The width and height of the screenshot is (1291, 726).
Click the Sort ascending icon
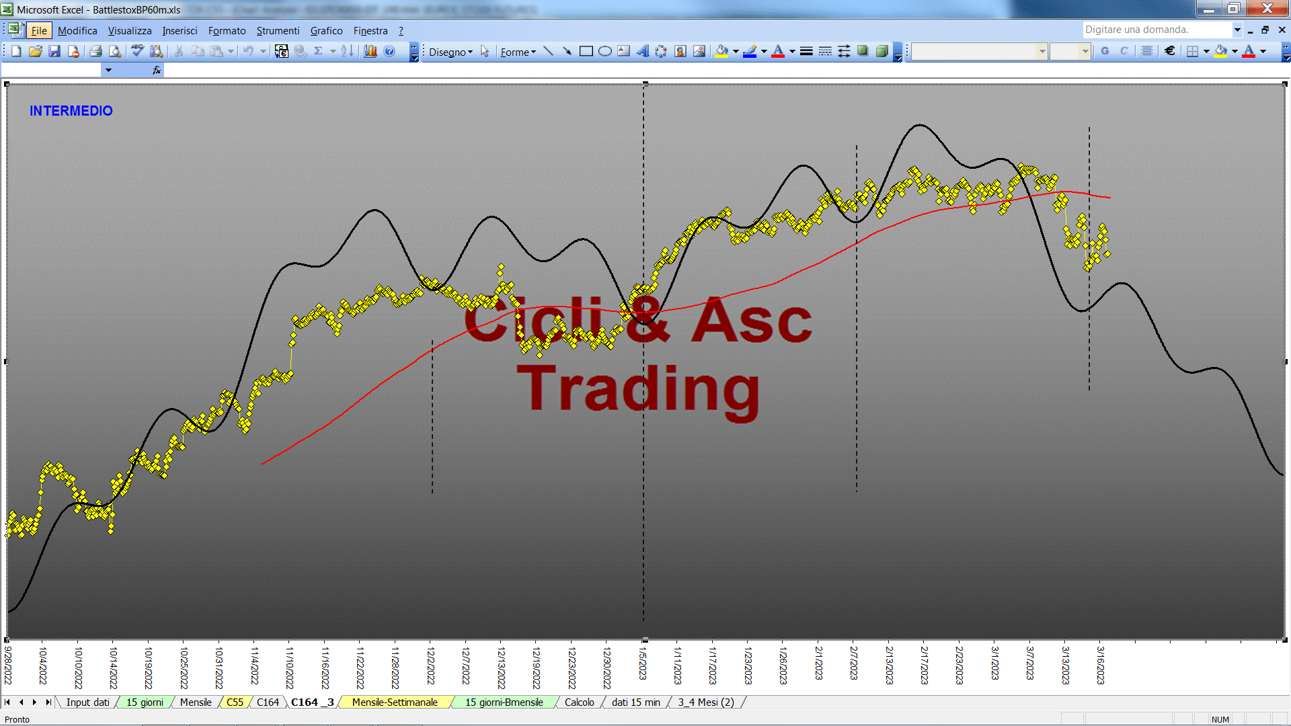[x=347, y=51]
